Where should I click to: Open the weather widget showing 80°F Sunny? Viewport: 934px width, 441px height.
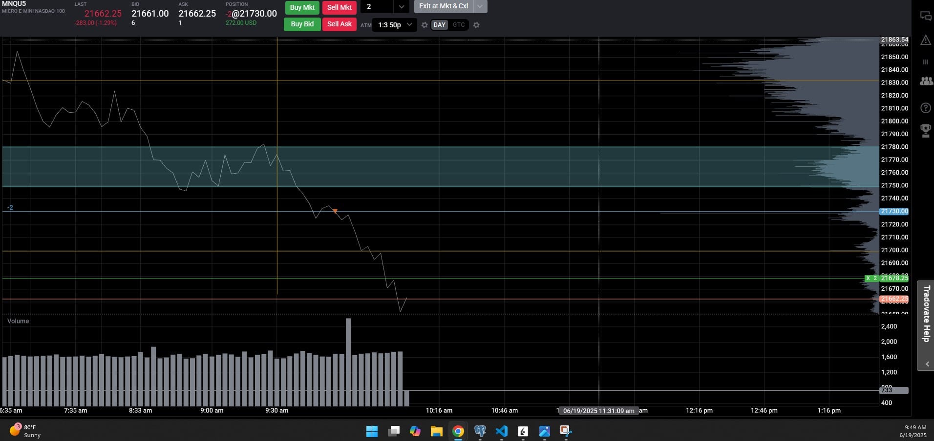pos(25,431)
